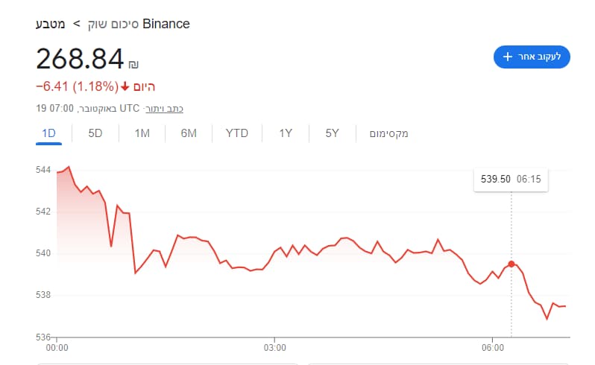This screenshot has height=365, width=595.
Task: Open the 6M chart view
Action: 189,133
